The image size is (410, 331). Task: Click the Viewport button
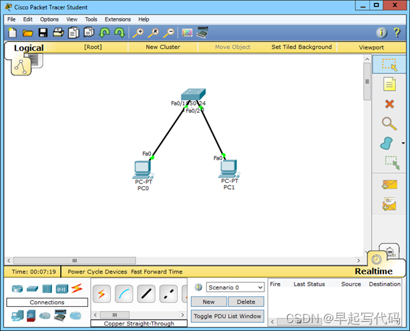point(371,47)
